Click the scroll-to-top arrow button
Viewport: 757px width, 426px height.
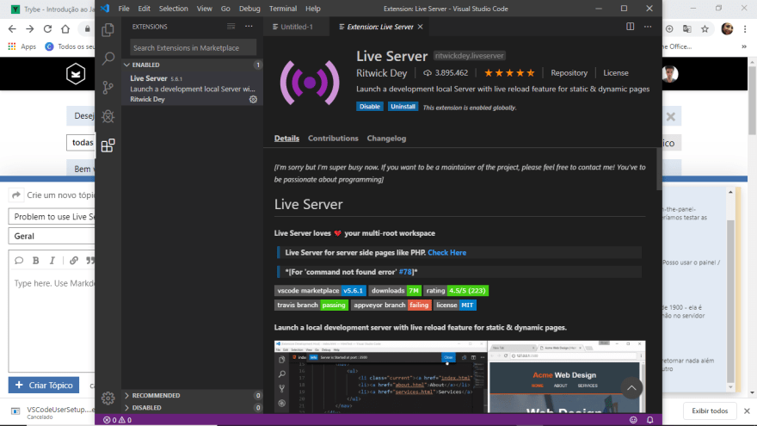point(631,388)
